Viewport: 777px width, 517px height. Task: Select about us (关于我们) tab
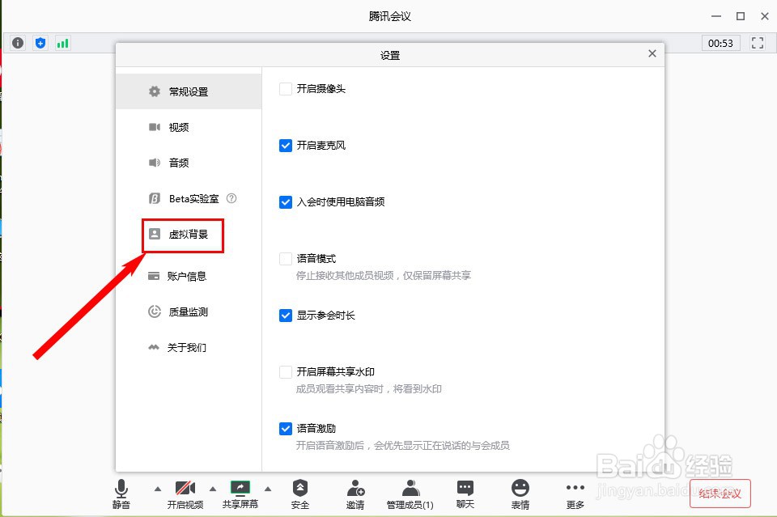[x=189, y=347]
